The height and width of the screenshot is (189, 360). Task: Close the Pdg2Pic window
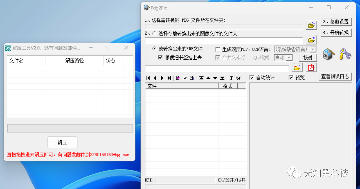pos(346,8)
